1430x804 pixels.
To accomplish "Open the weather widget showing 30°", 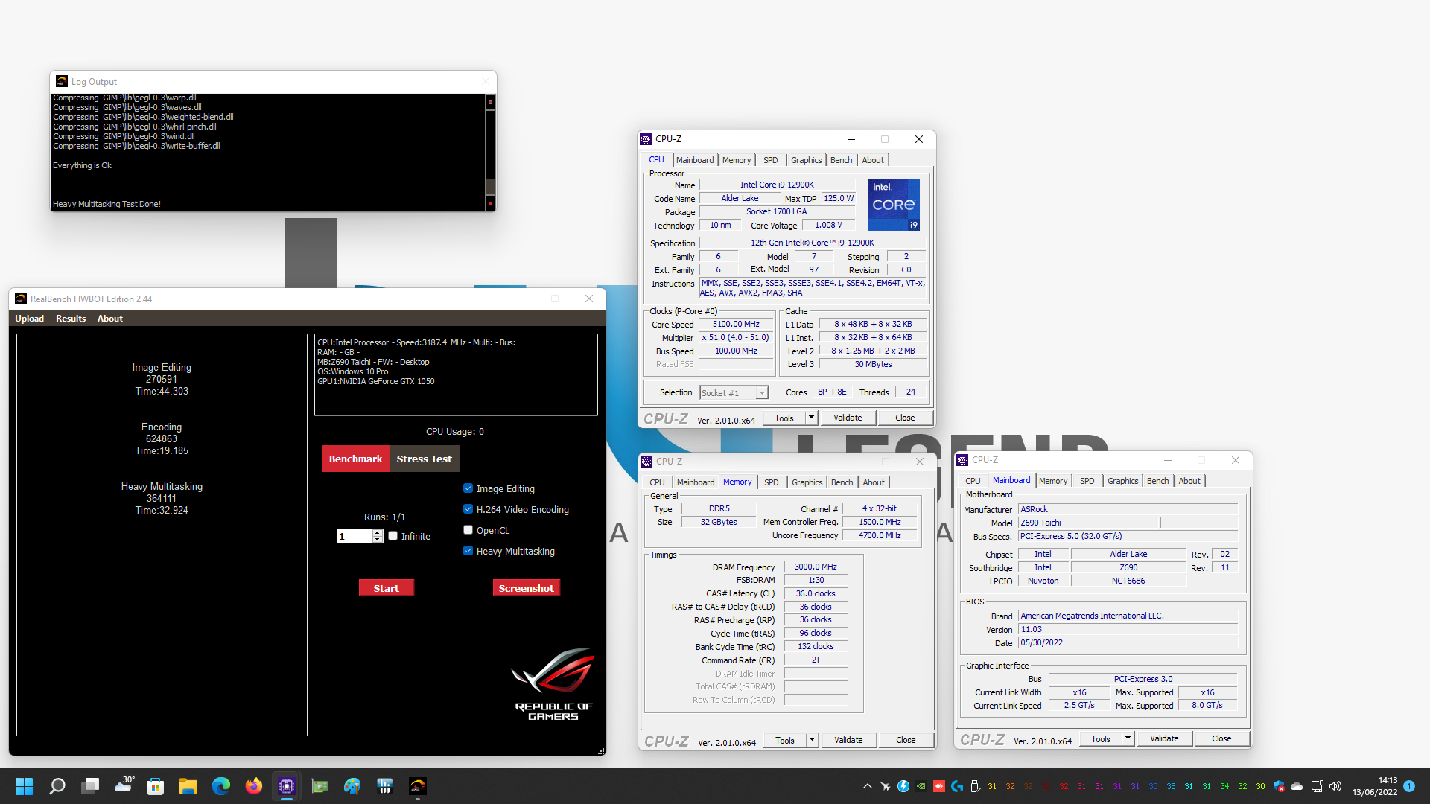I will [124, 785].
